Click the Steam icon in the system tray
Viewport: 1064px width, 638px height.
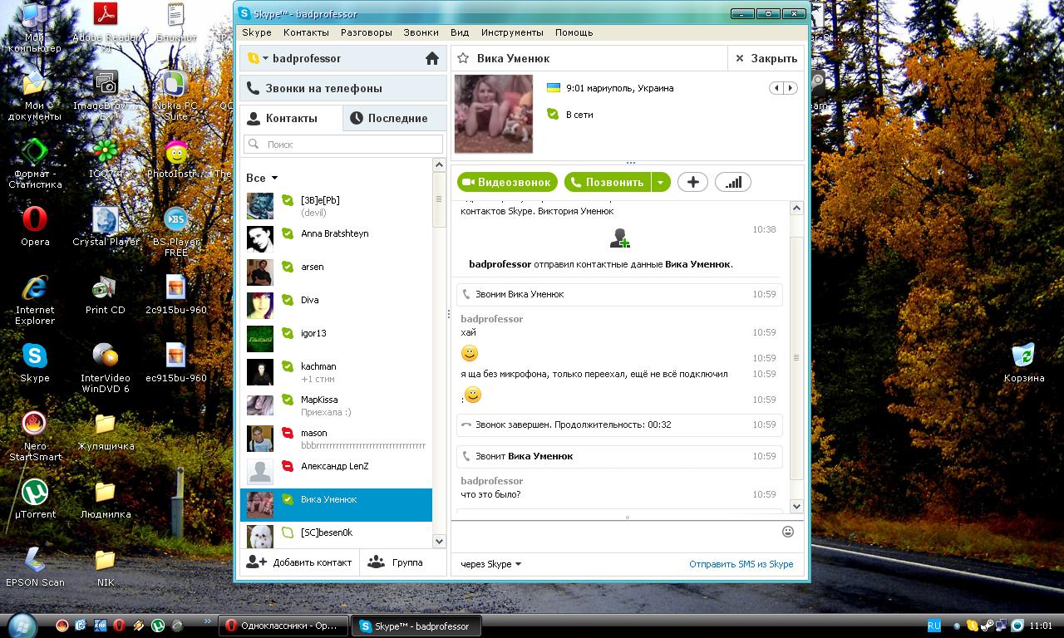[987, 626]
